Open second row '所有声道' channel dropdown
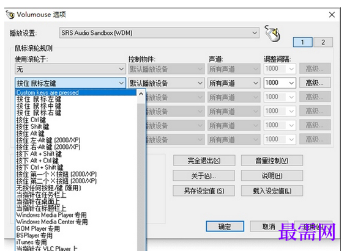The width and height of the screenshot is (347, 251). tap(234, 83)
